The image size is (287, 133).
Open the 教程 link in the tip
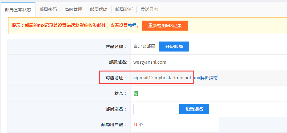tap(132, 26)
